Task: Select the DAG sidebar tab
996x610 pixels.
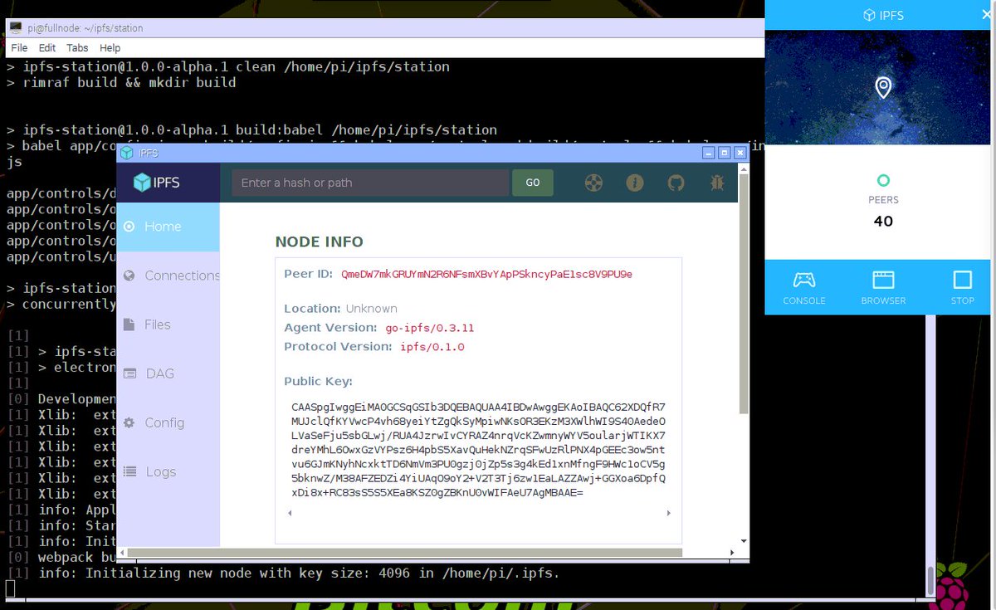Action: tap(168, 373)
